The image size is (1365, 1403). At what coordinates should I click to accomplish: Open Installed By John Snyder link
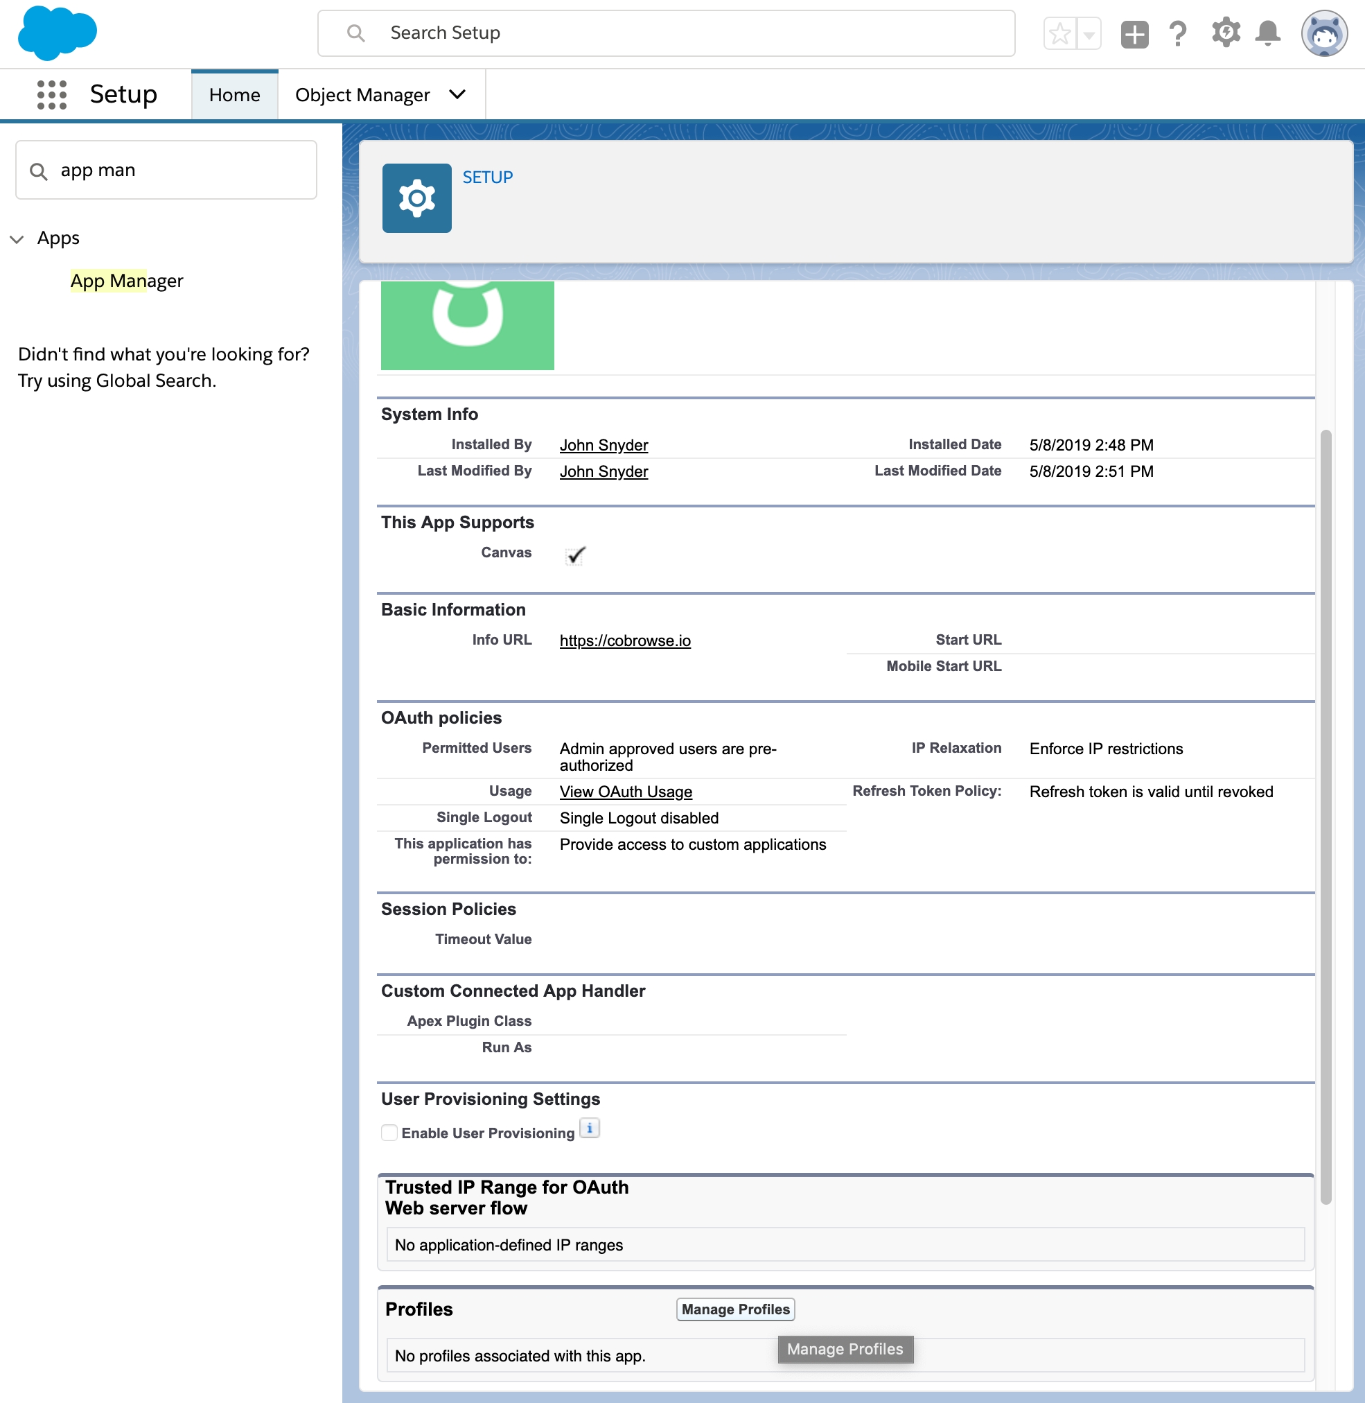(x=604, y=446)
